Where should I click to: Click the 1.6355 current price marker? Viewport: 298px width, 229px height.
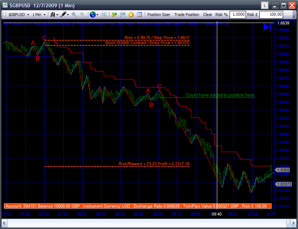point(282,170)
